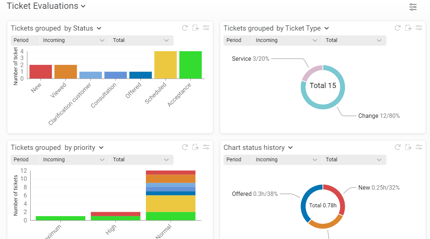Screen dimensions: 430x239
Task: Click the Change 12/80% label
Action: (x=379, y=116)
